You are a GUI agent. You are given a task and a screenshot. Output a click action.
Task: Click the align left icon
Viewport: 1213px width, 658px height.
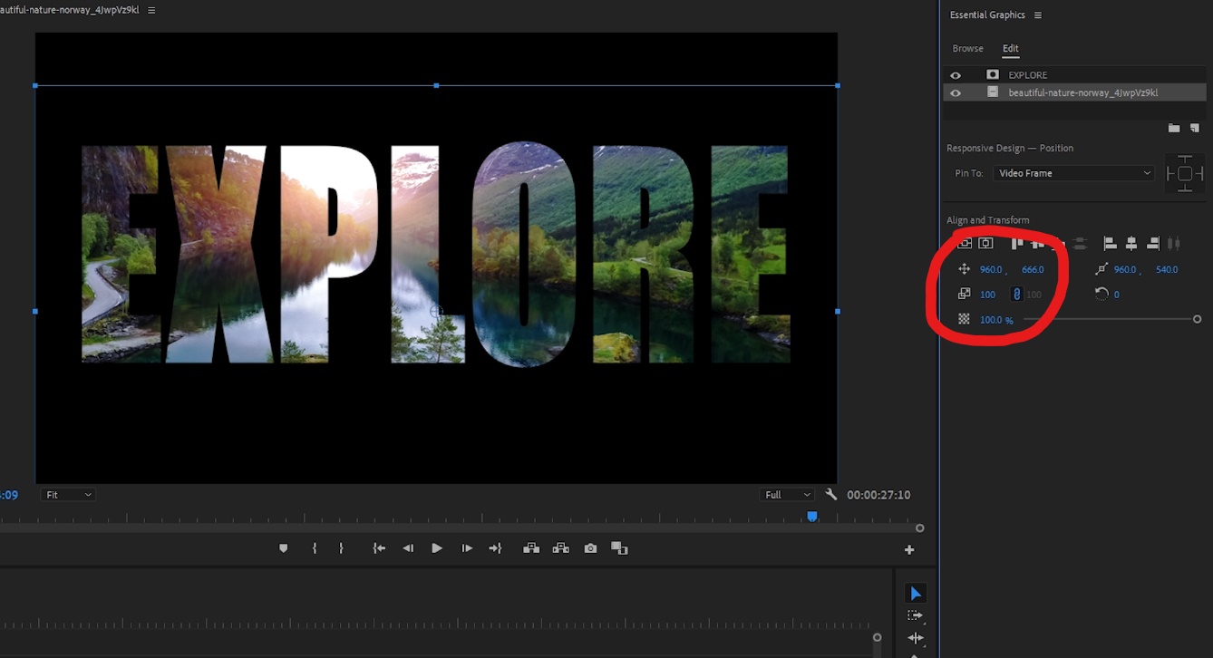[x=1110, y=243]
